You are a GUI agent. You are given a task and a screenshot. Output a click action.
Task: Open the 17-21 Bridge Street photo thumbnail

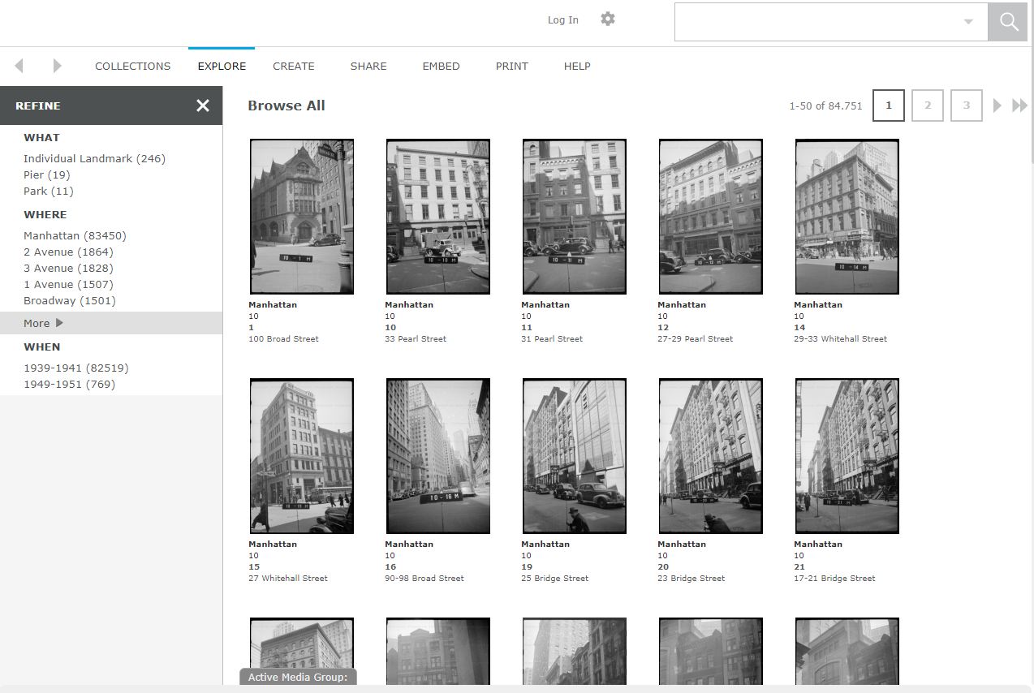click(847, 456)
